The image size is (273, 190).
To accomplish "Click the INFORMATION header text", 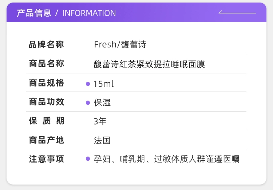I will pos(89,13).
